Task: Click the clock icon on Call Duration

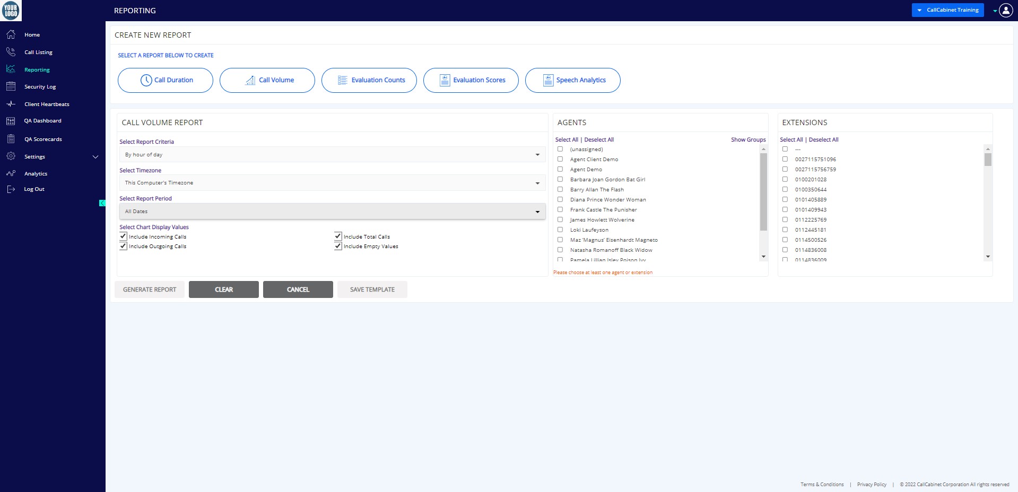Action: point(146,80)
